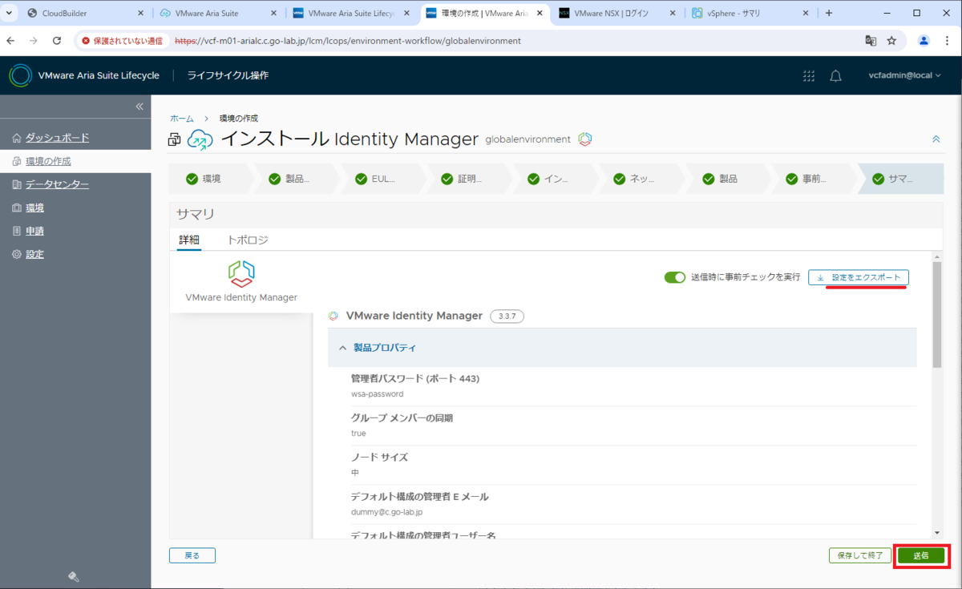
Task: Collapse the left sidebar with double chevron
Action: click(139, 107)
